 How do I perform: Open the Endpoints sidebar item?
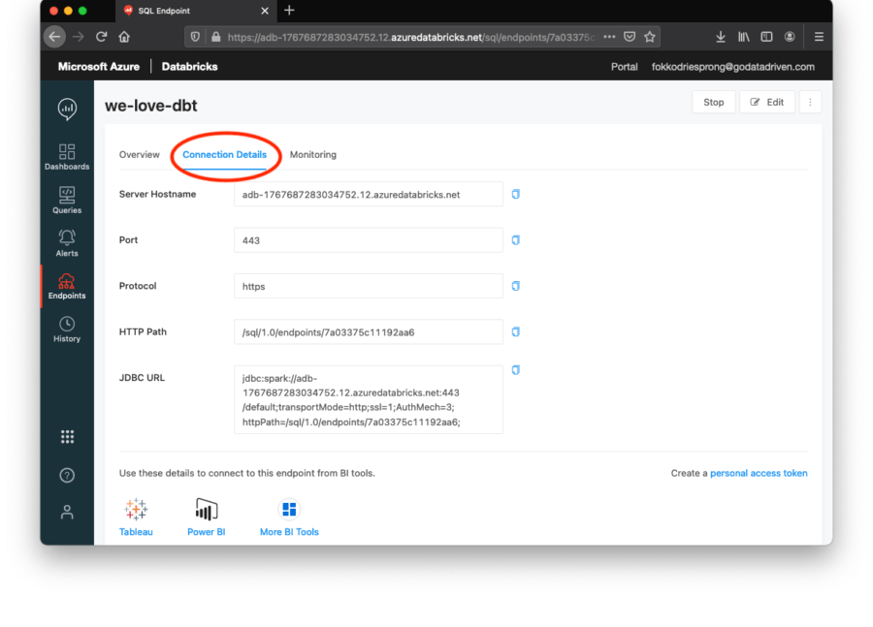point(67,287)
